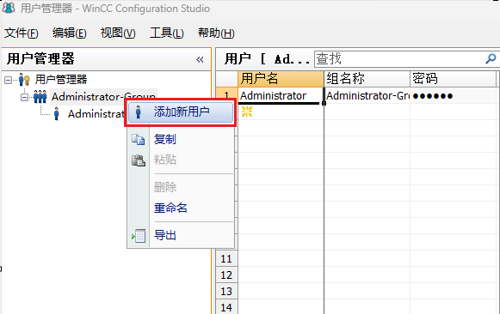
Task: Select row header 1
Action: (226, 96)
